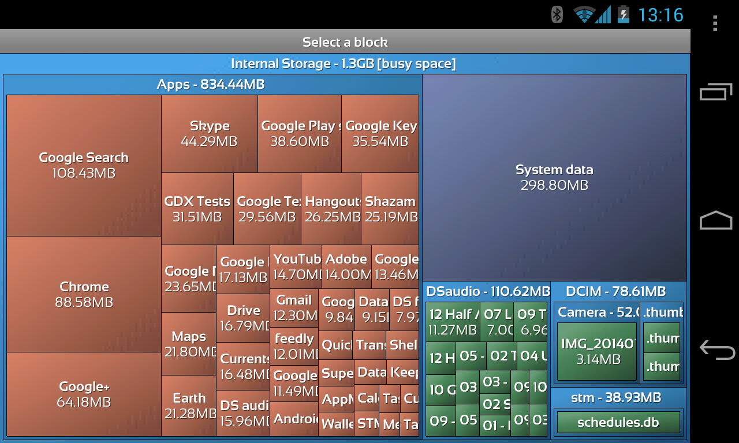Select the Chrome 88.58MB block

tap(84, 294)
